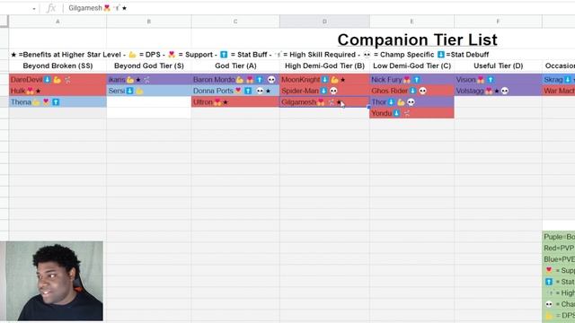Select column F header

tap(498, 22)
